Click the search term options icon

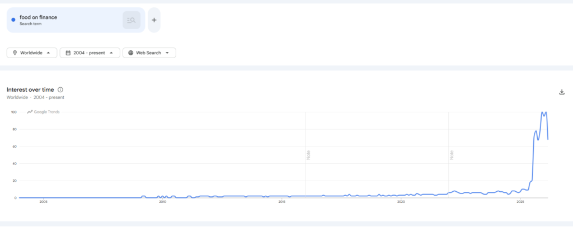(131, 20)
